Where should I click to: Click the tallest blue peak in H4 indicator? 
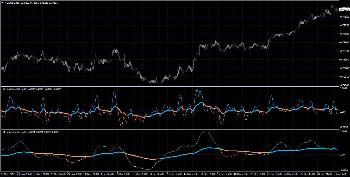coord(206,132)
